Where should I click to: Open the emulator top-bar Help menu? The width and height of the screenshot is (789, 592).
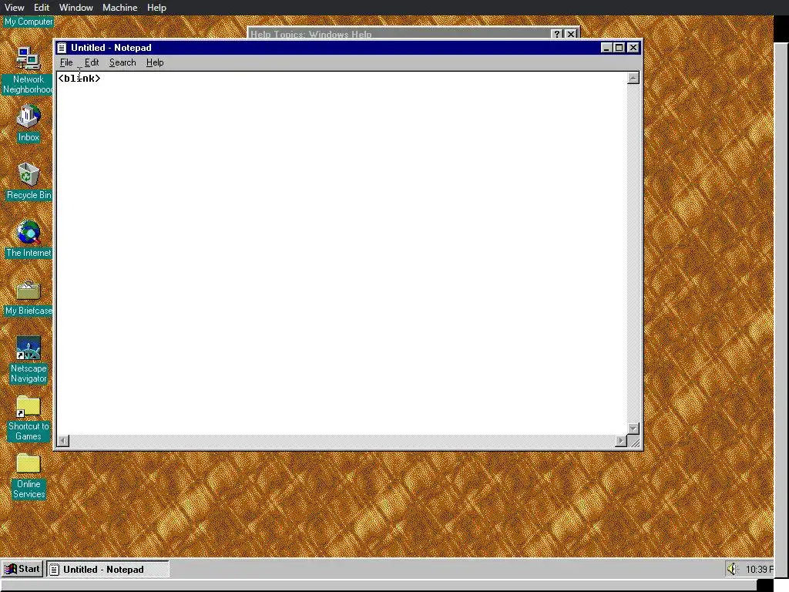(x=156, y=8)
